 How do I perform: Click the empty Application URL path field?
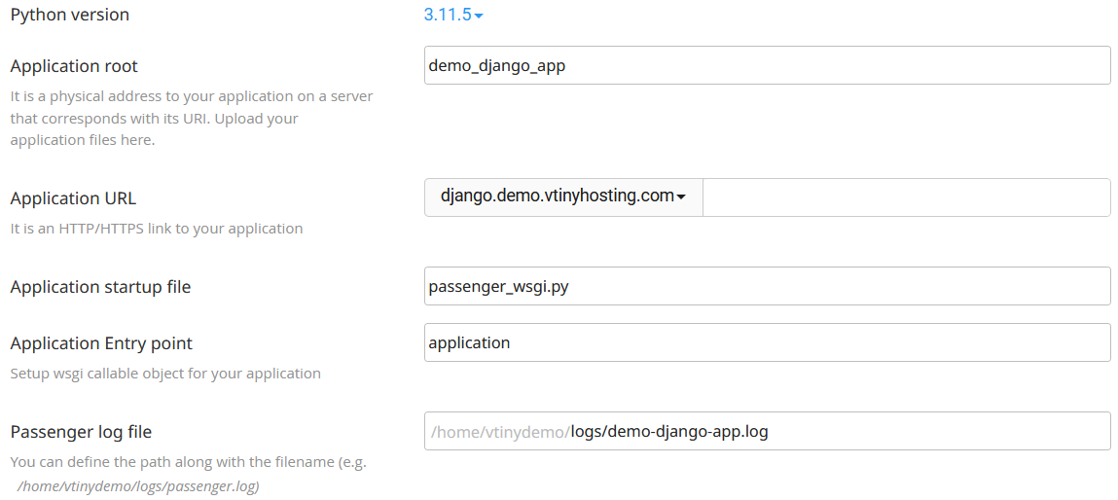pyautogui.click(x=905, y=196)
